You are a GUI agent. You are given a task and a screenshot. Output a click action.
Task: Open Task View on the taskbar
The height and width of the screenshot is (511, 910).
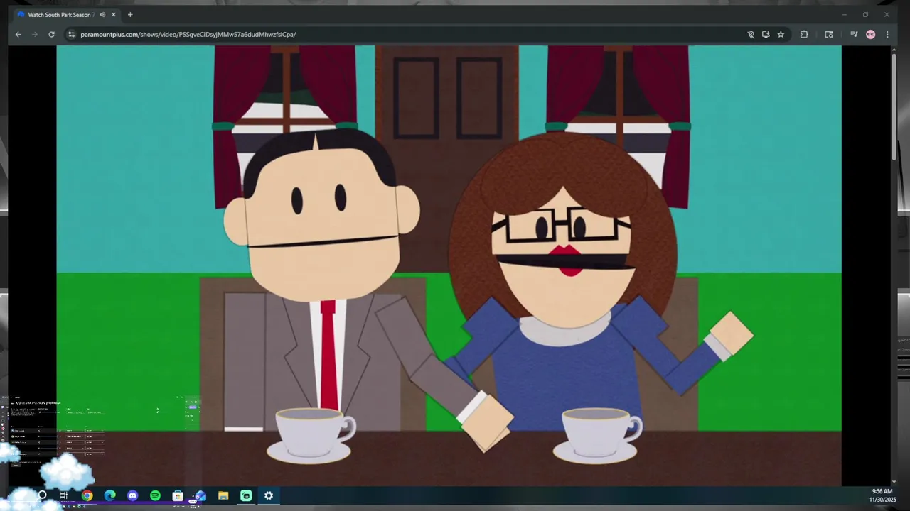coord(63,495)
